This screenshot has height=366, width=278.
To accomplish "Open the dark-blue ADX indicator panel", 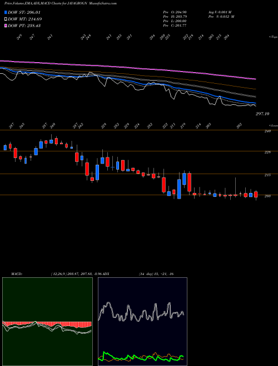I will click(142, 322).
